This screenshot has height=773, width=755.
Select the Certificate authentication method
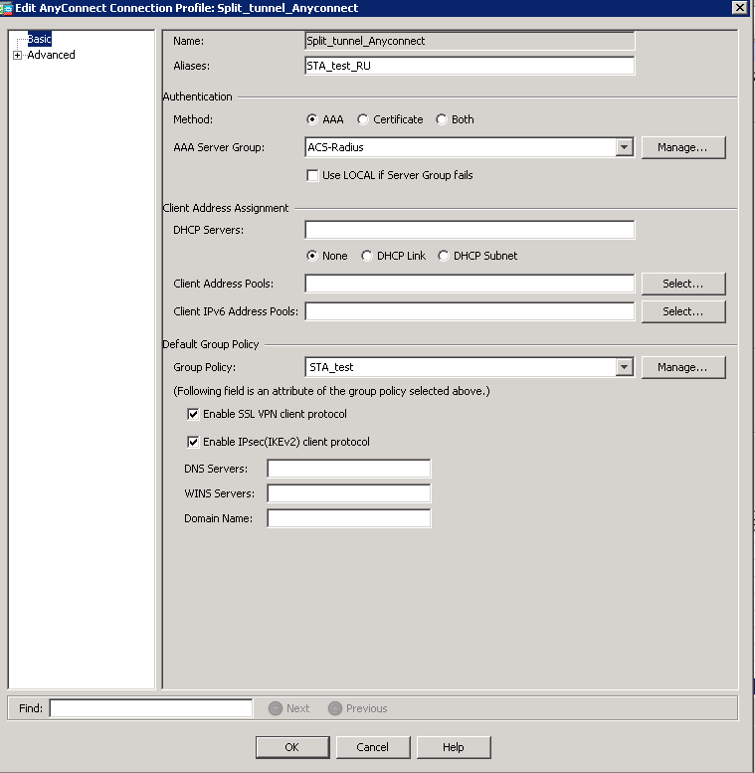[363, 119]
